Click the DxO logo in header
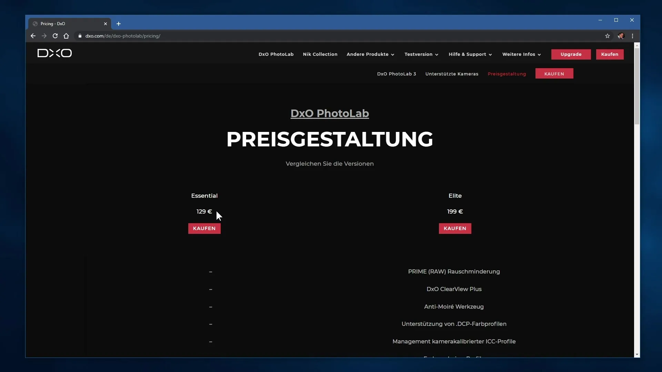This screenshot has width=662, height=372. pos(54,53)
